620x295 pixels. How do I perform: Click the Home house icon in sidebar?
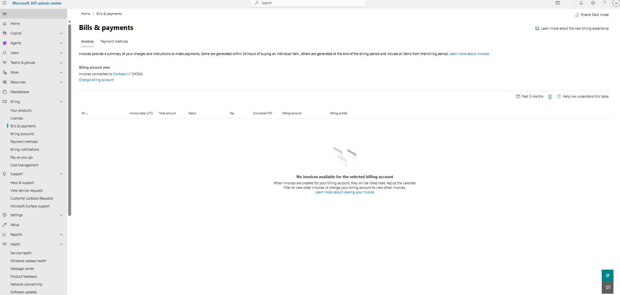(x=5, y=23)
